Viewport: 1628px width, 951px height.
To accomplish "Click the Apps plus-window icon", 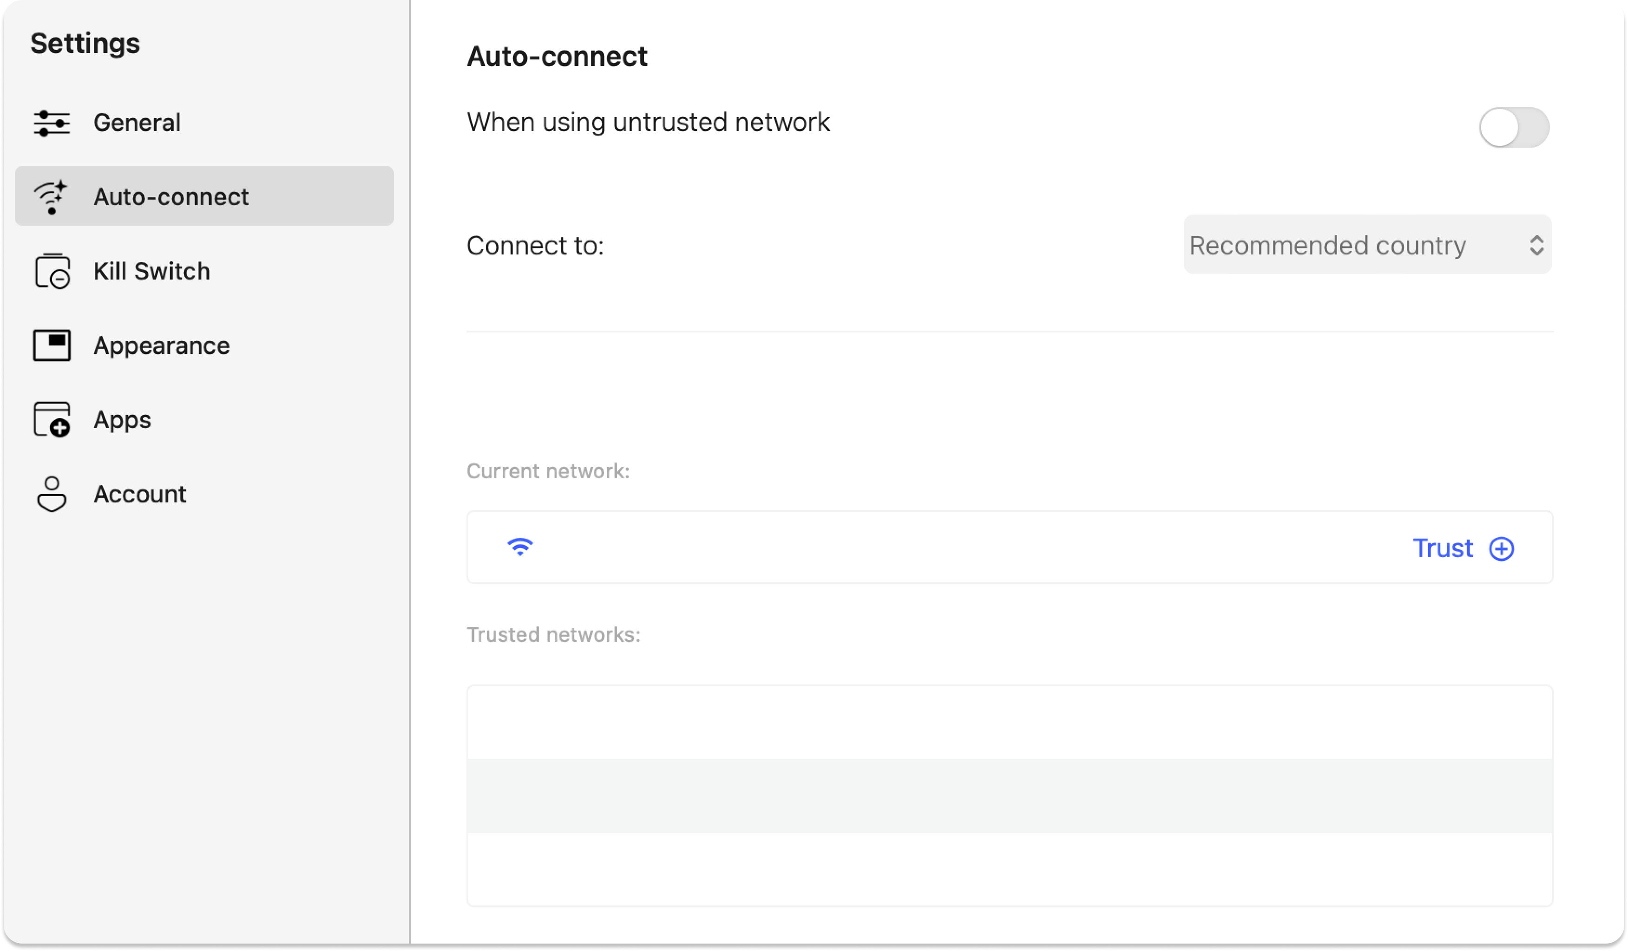I will click(x=52, y=420).
